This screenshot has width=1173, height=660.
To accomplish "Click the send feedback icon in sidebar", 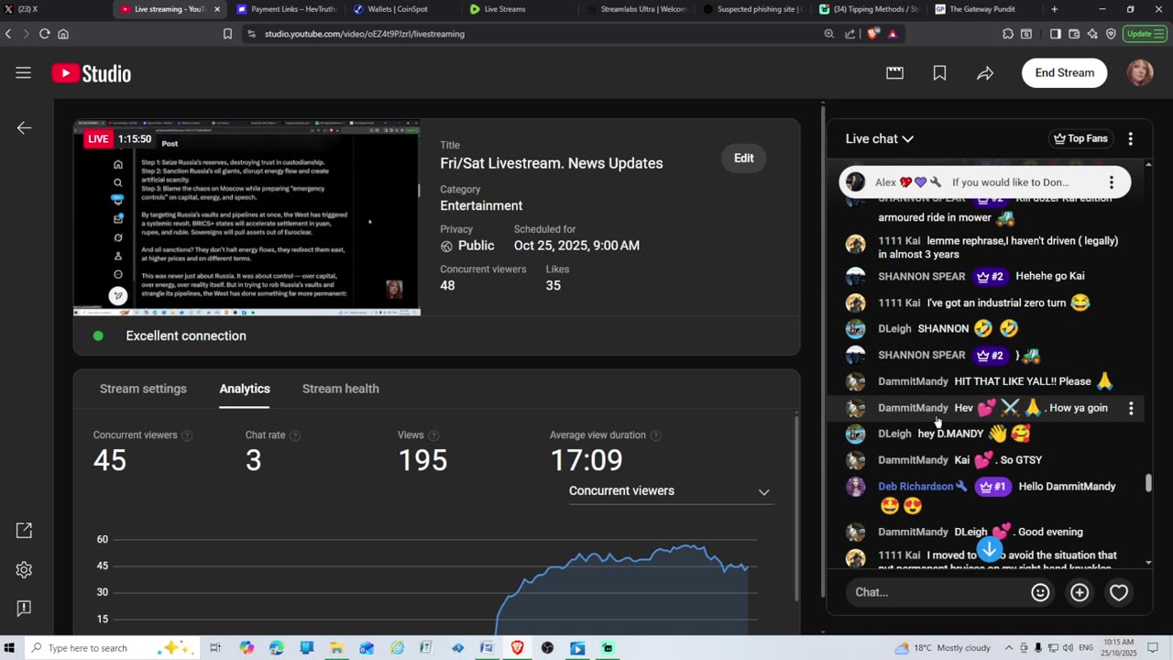I will 25,609.
